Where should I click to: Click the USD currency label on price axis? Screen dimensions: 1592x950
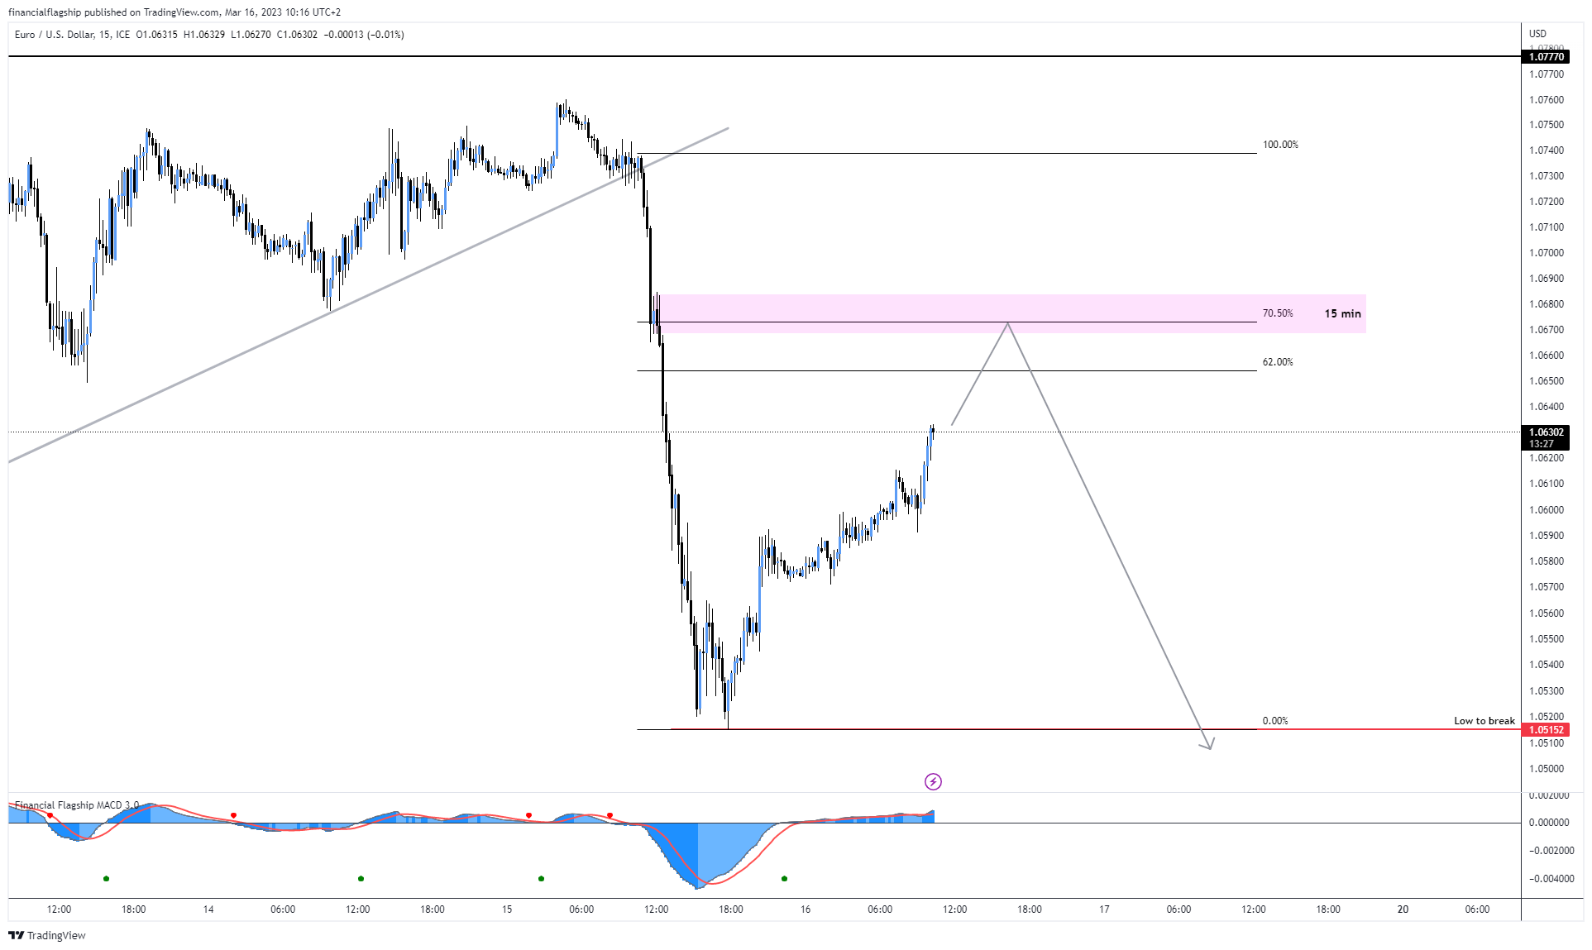click(x=1537, y=34)
